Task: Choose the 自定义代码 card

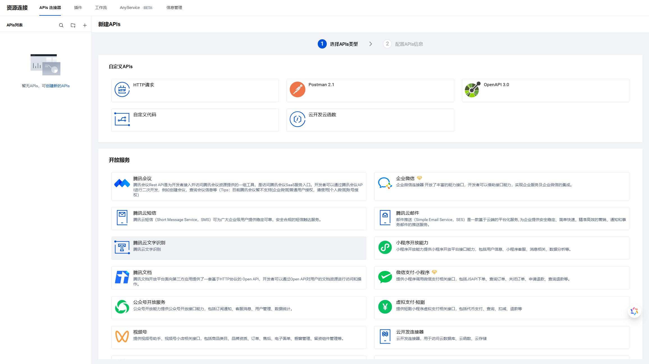Action: 195,120
